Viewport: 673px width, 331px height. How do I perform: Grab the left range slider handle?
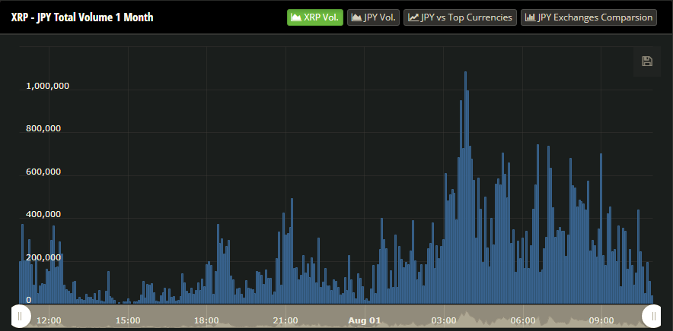click(x=20, y=317)
